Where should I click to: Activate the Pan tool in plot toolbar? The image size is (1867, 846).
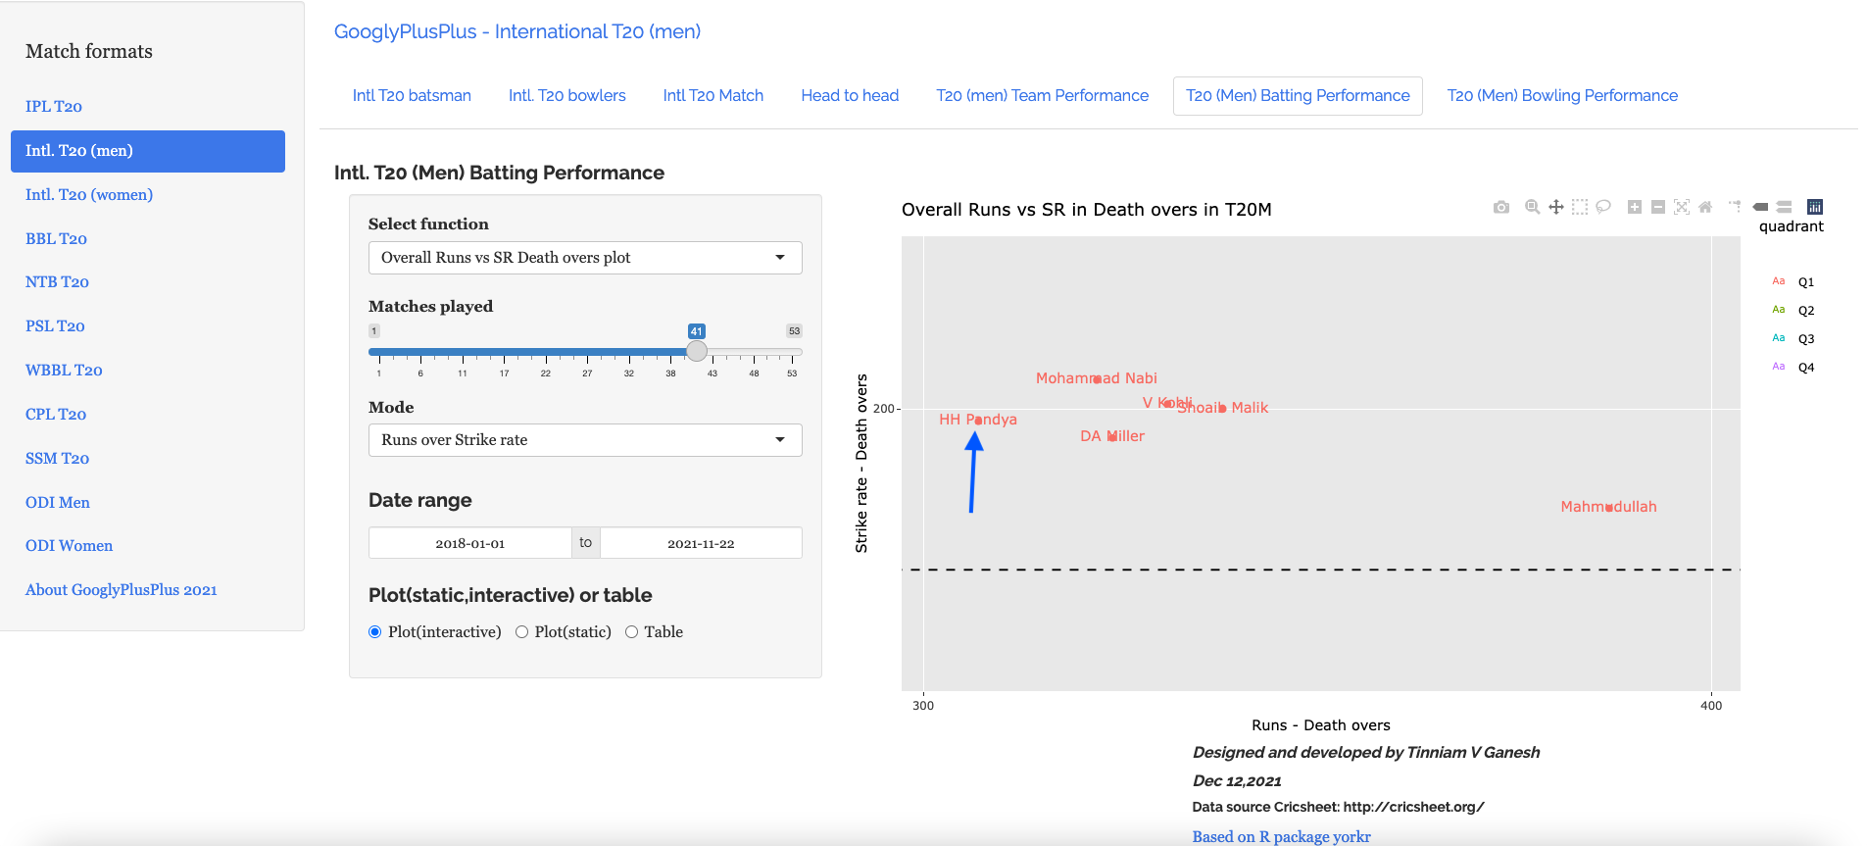pyautogui.click(x=1555, y=207)
